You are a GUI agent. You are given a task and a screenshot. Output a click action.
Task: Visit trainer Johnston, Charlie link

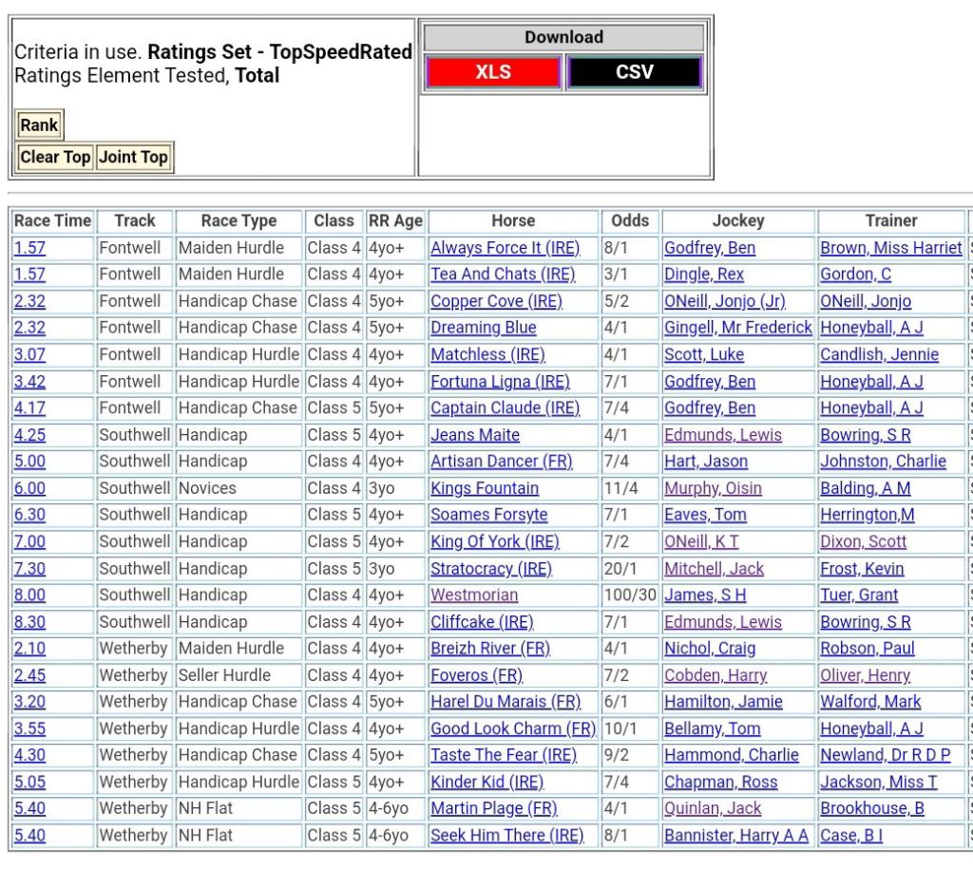click(883, 462)
